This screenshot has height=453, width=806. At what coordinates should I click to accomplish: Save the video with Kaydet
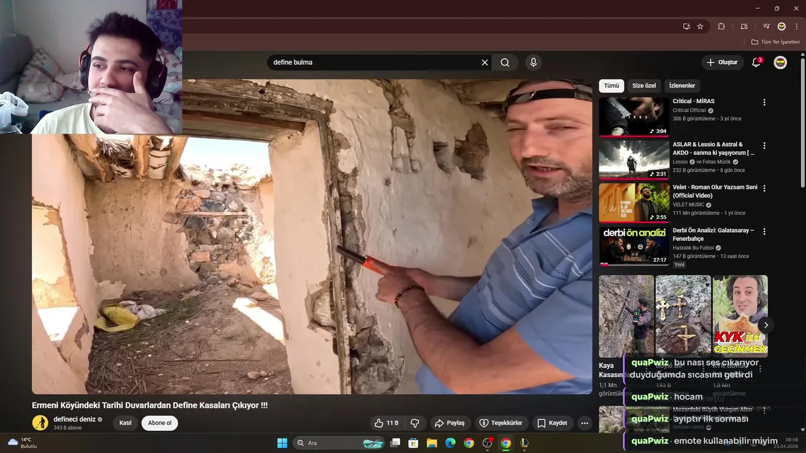552,423
